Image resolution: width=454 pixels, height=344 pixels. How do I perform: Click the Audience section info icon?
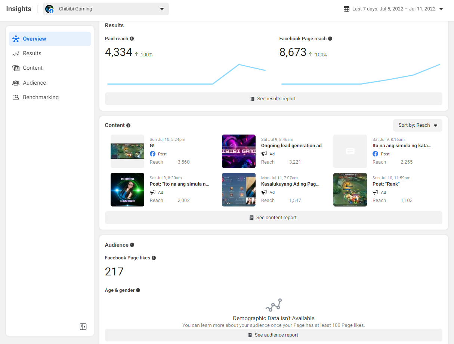[132, 245]
